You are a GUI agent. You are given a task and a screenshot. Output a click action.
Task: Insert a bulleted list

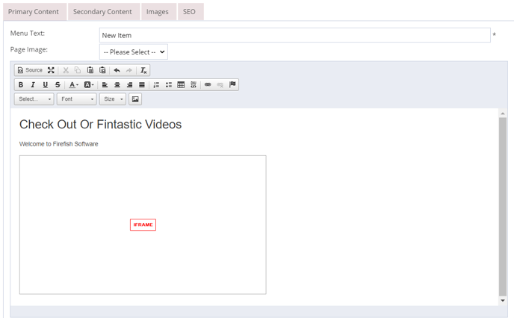(x=169, y=85)
